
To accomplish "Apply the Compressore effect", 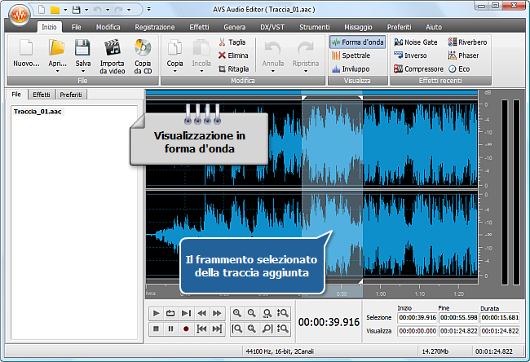I will [x=418, y=69].
